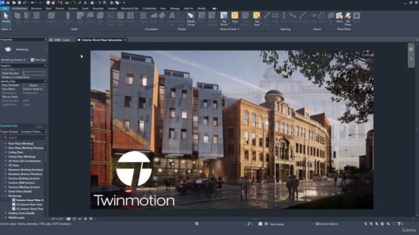Viewport: 419px width, 235px height.
Task: Click the navigation wheel icon at canvas right
Action: pyautogui.click(x=411, y=50)
